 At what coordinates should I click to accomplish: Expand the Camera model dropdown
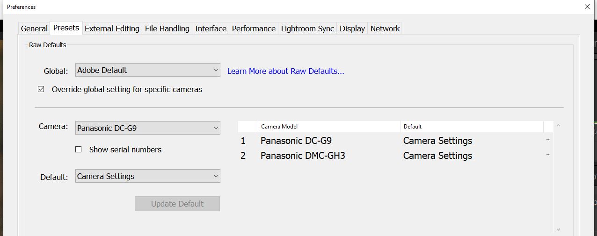(147, 128)
